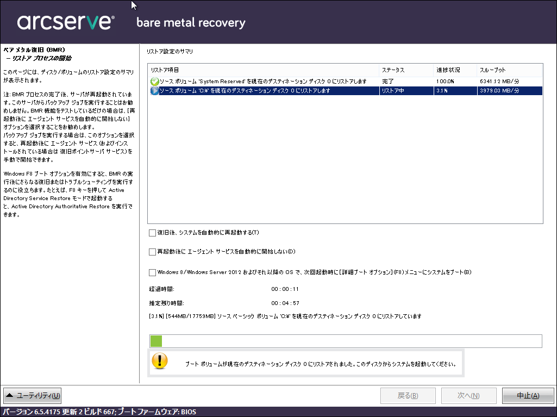Click the green restore progress bar
The width and height of the screenshot is (557, 417).
coord(346,341)
